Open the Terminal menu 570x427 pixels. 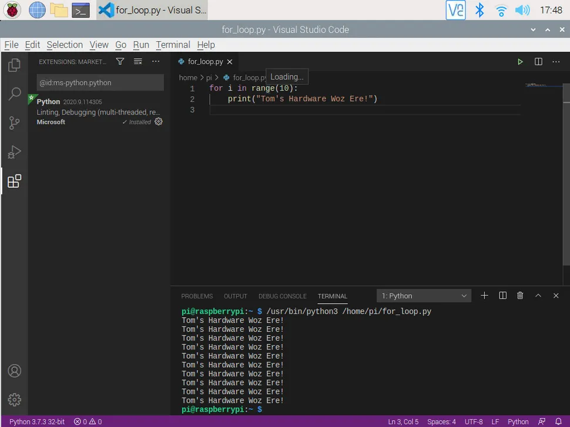click(x=173, y=45)
